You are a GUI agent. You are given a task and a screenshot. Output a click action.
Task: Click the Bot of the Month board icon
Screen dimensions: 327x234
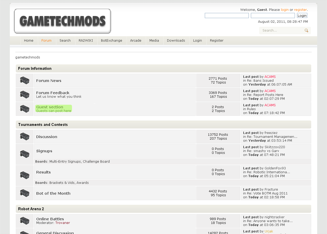[25, 193]
